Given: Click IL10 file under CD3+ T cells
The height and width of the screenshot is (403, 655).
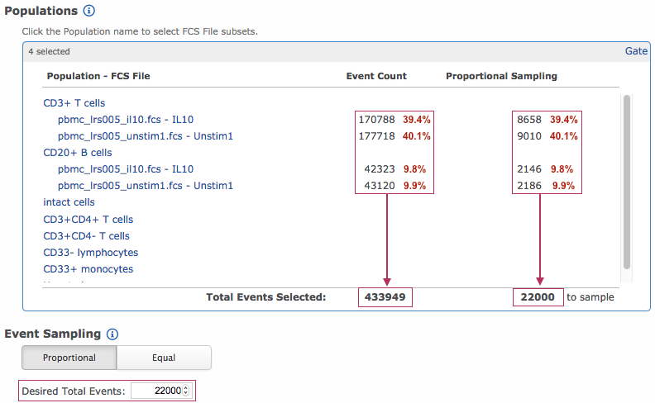Looking at the screenshot, I should (x=126, y=120).
